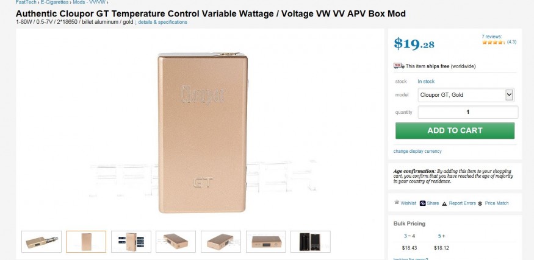Screen dimensions: 534x260
Task: Select thumbnail showing the front display panel
Action: tap(266, 242)
